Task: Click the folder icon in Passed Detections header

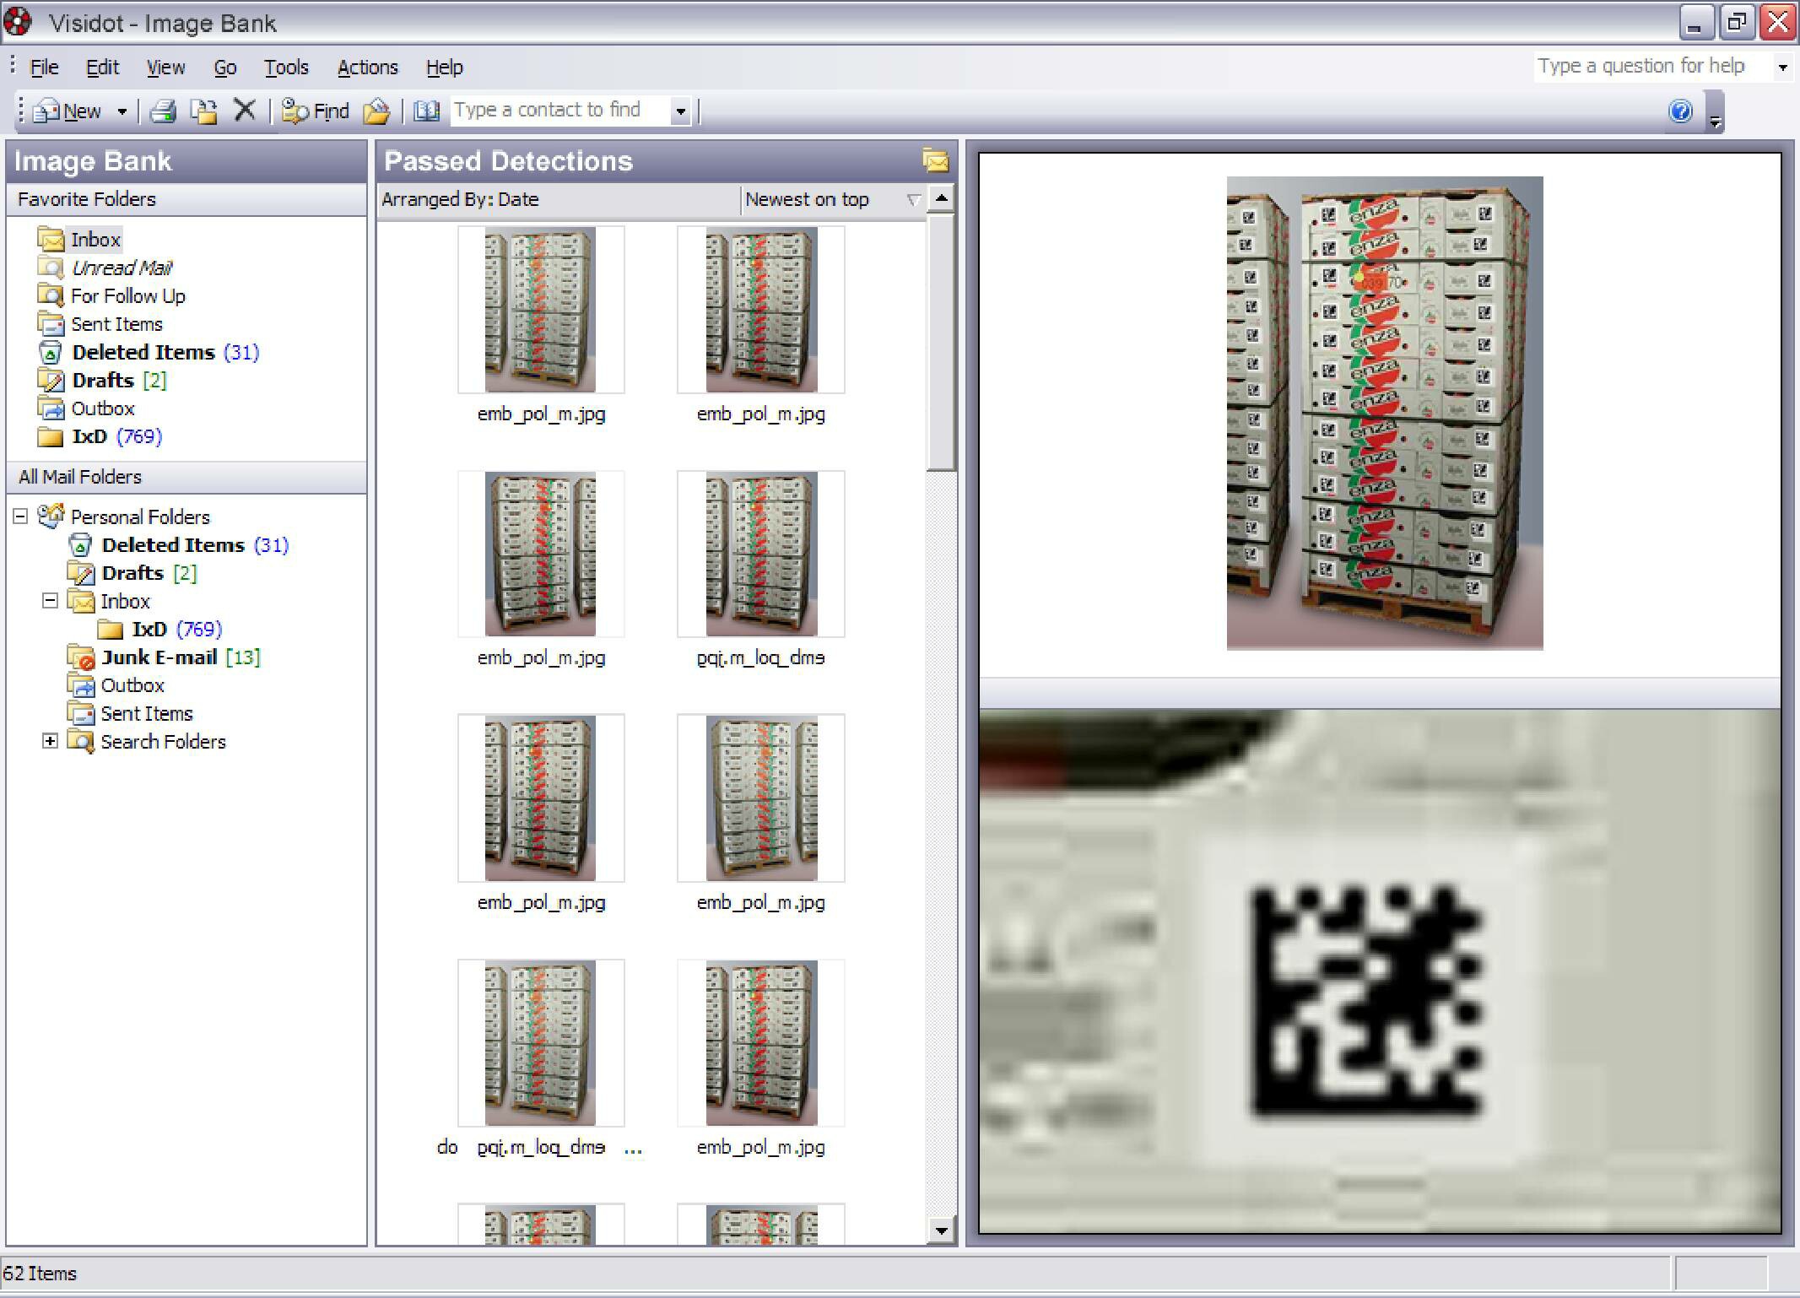Action: coord(935,160)
